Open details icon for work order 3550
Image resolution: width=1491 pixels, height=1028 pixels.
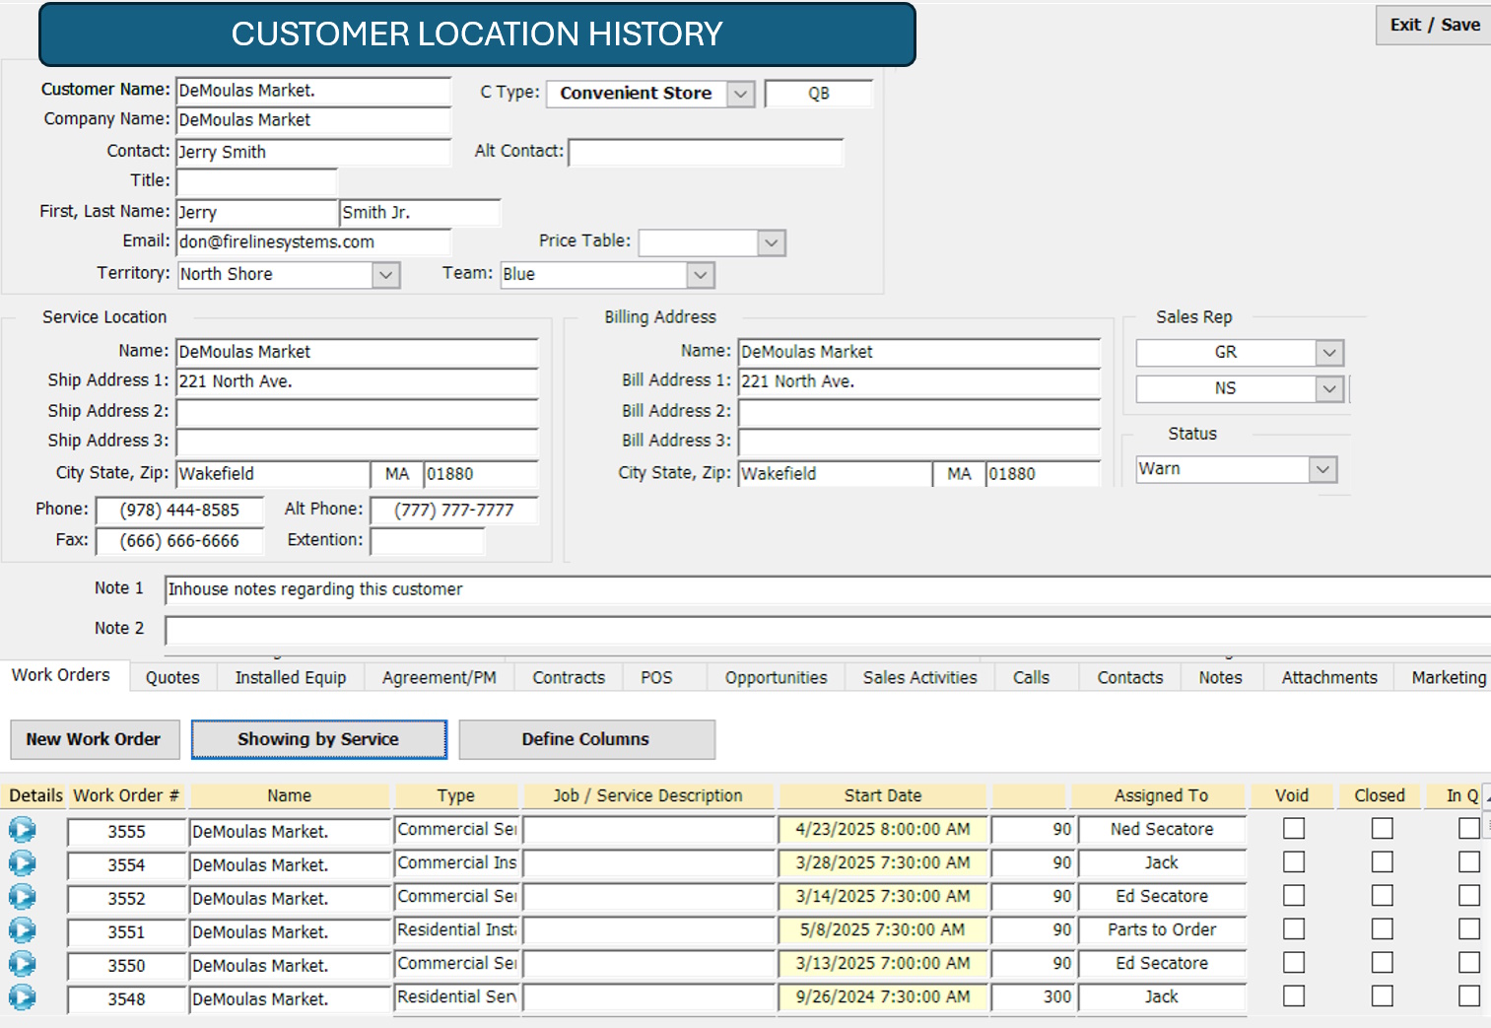[22, 964]
